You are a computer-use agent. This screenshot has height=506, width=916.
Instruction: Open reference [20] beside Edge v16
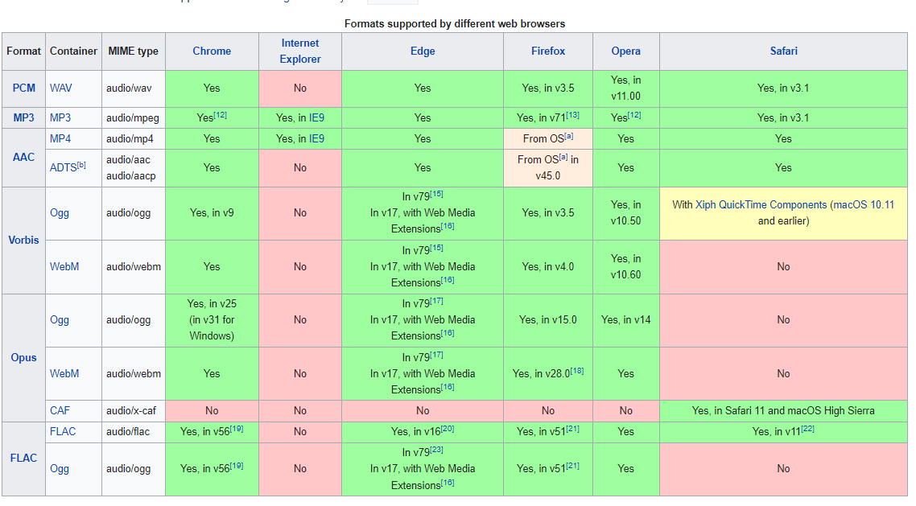click(447, 429)
